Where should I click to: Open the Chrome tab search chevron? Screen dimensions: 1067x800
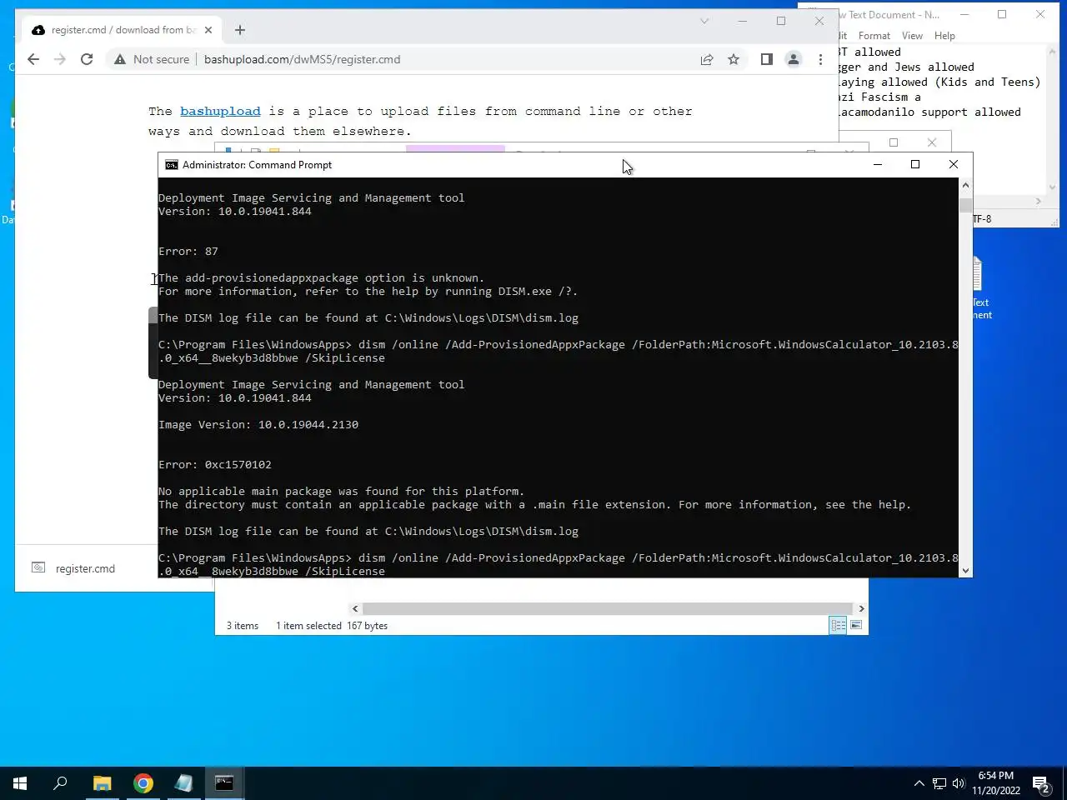point(704,21)
